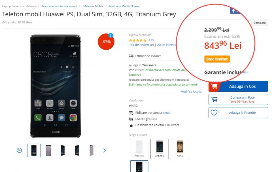272x172 pixels.
Task: Click Ridicare personala detalii link
Action: coord(167,113)
